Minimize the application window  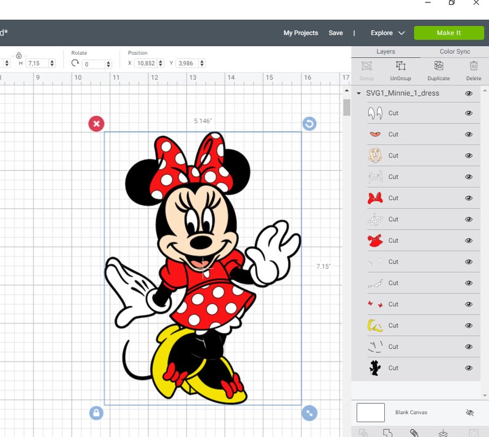point(428,2)
